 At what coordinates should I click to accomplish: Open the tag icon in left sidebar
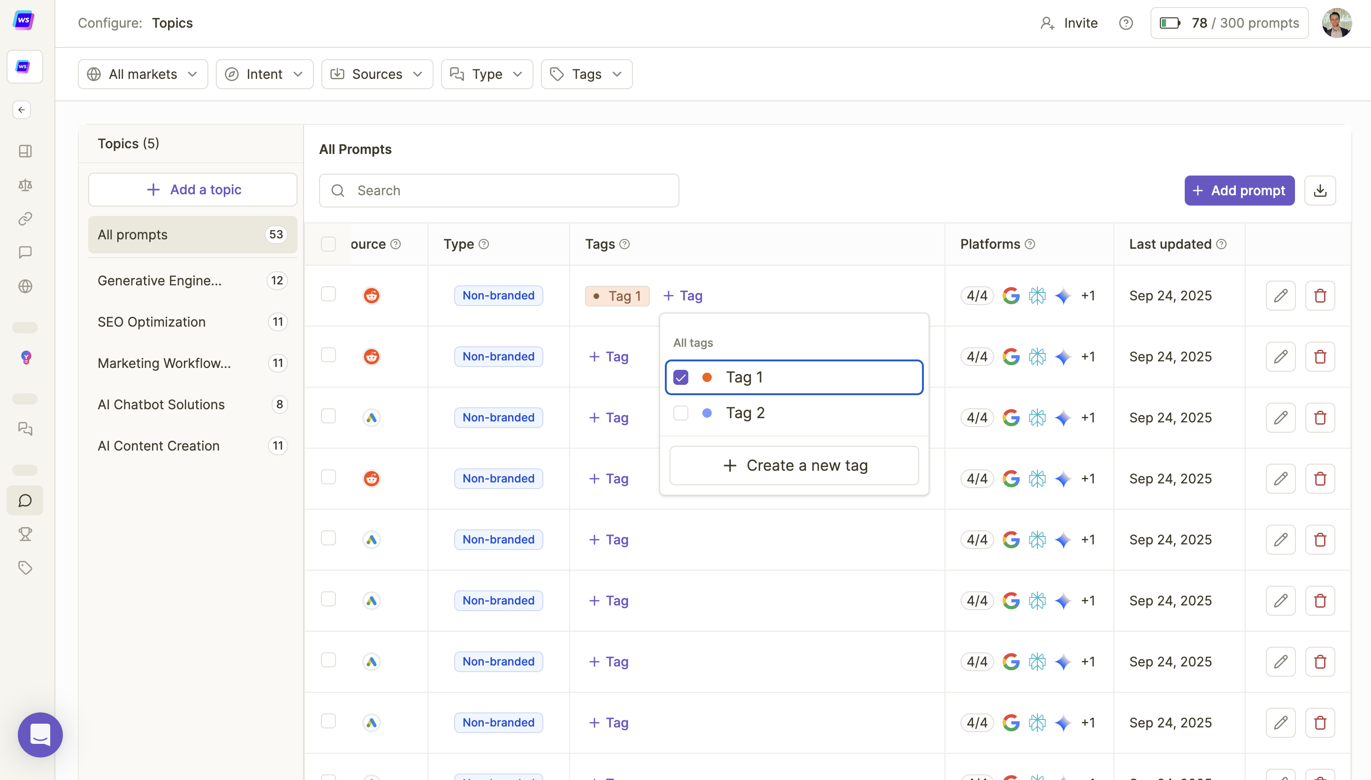tap(25, 568)
